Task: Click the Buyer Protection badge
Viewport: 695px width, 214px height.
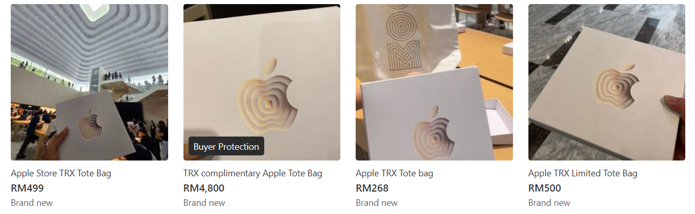Action: click(226, 146)
